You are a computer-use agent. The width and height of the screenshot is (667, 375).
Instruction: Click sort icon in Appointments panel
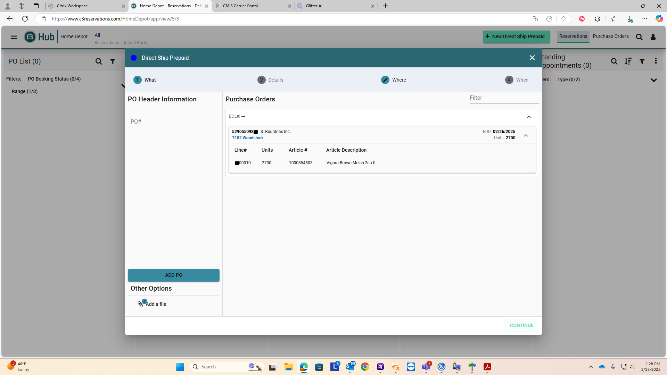click(x=628, y=61)
